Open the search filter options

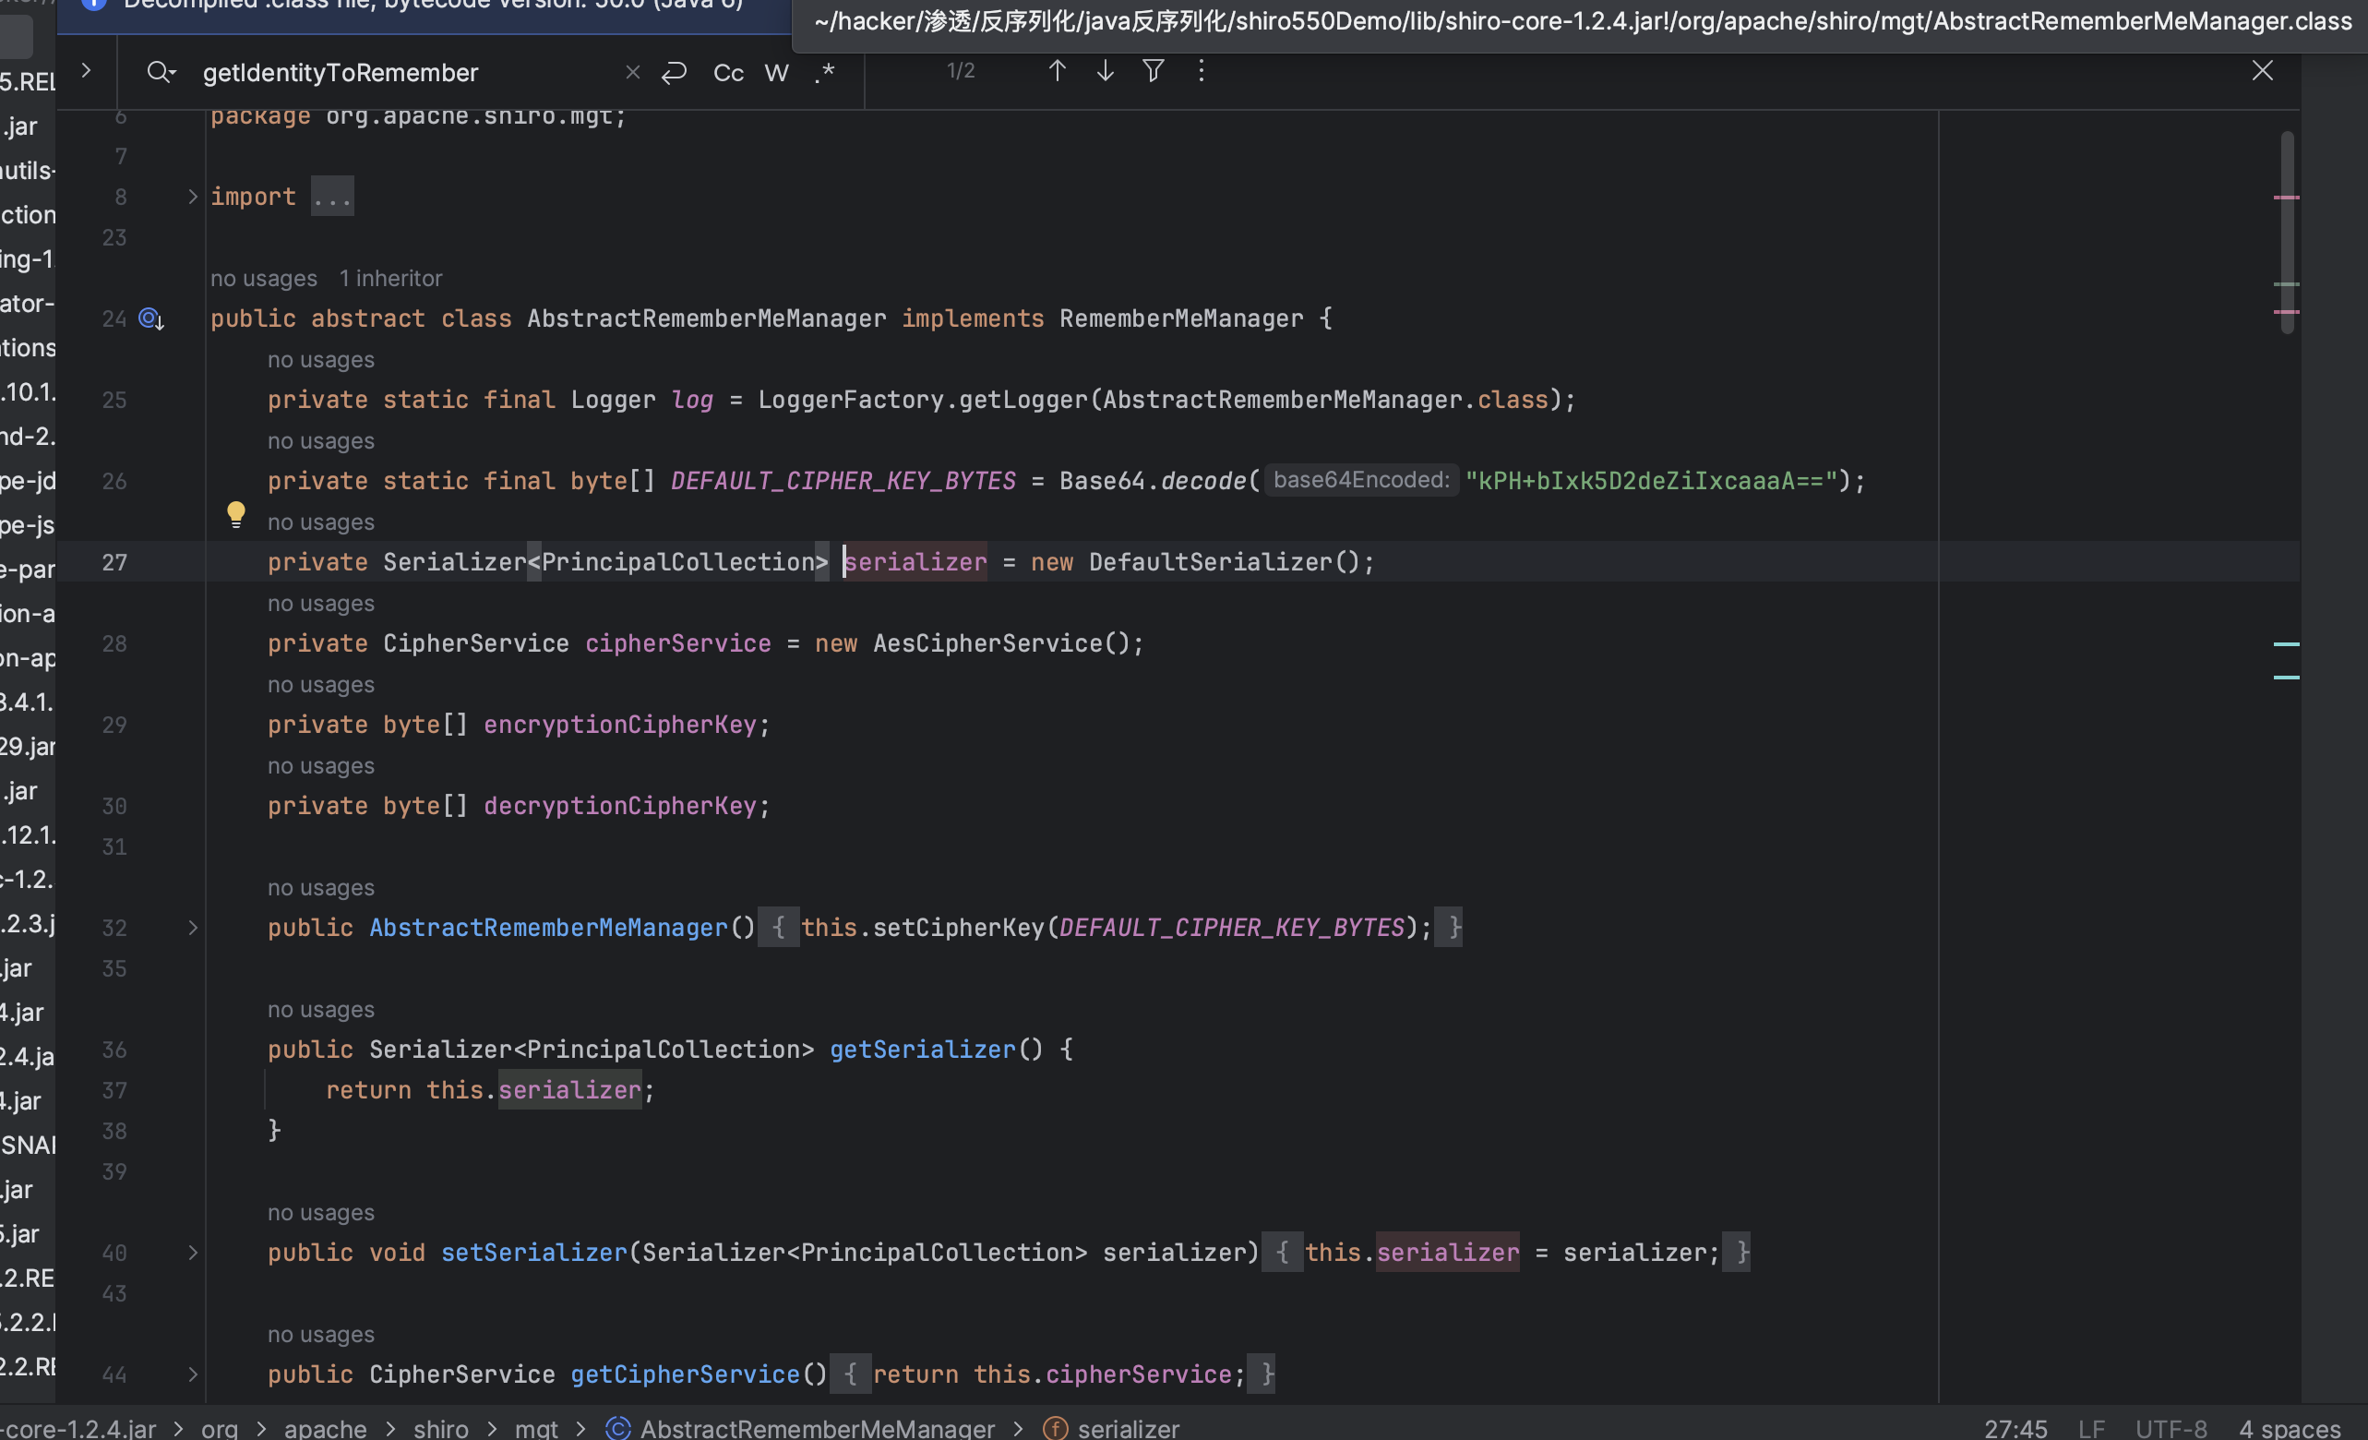click(x=1154, y=70)
